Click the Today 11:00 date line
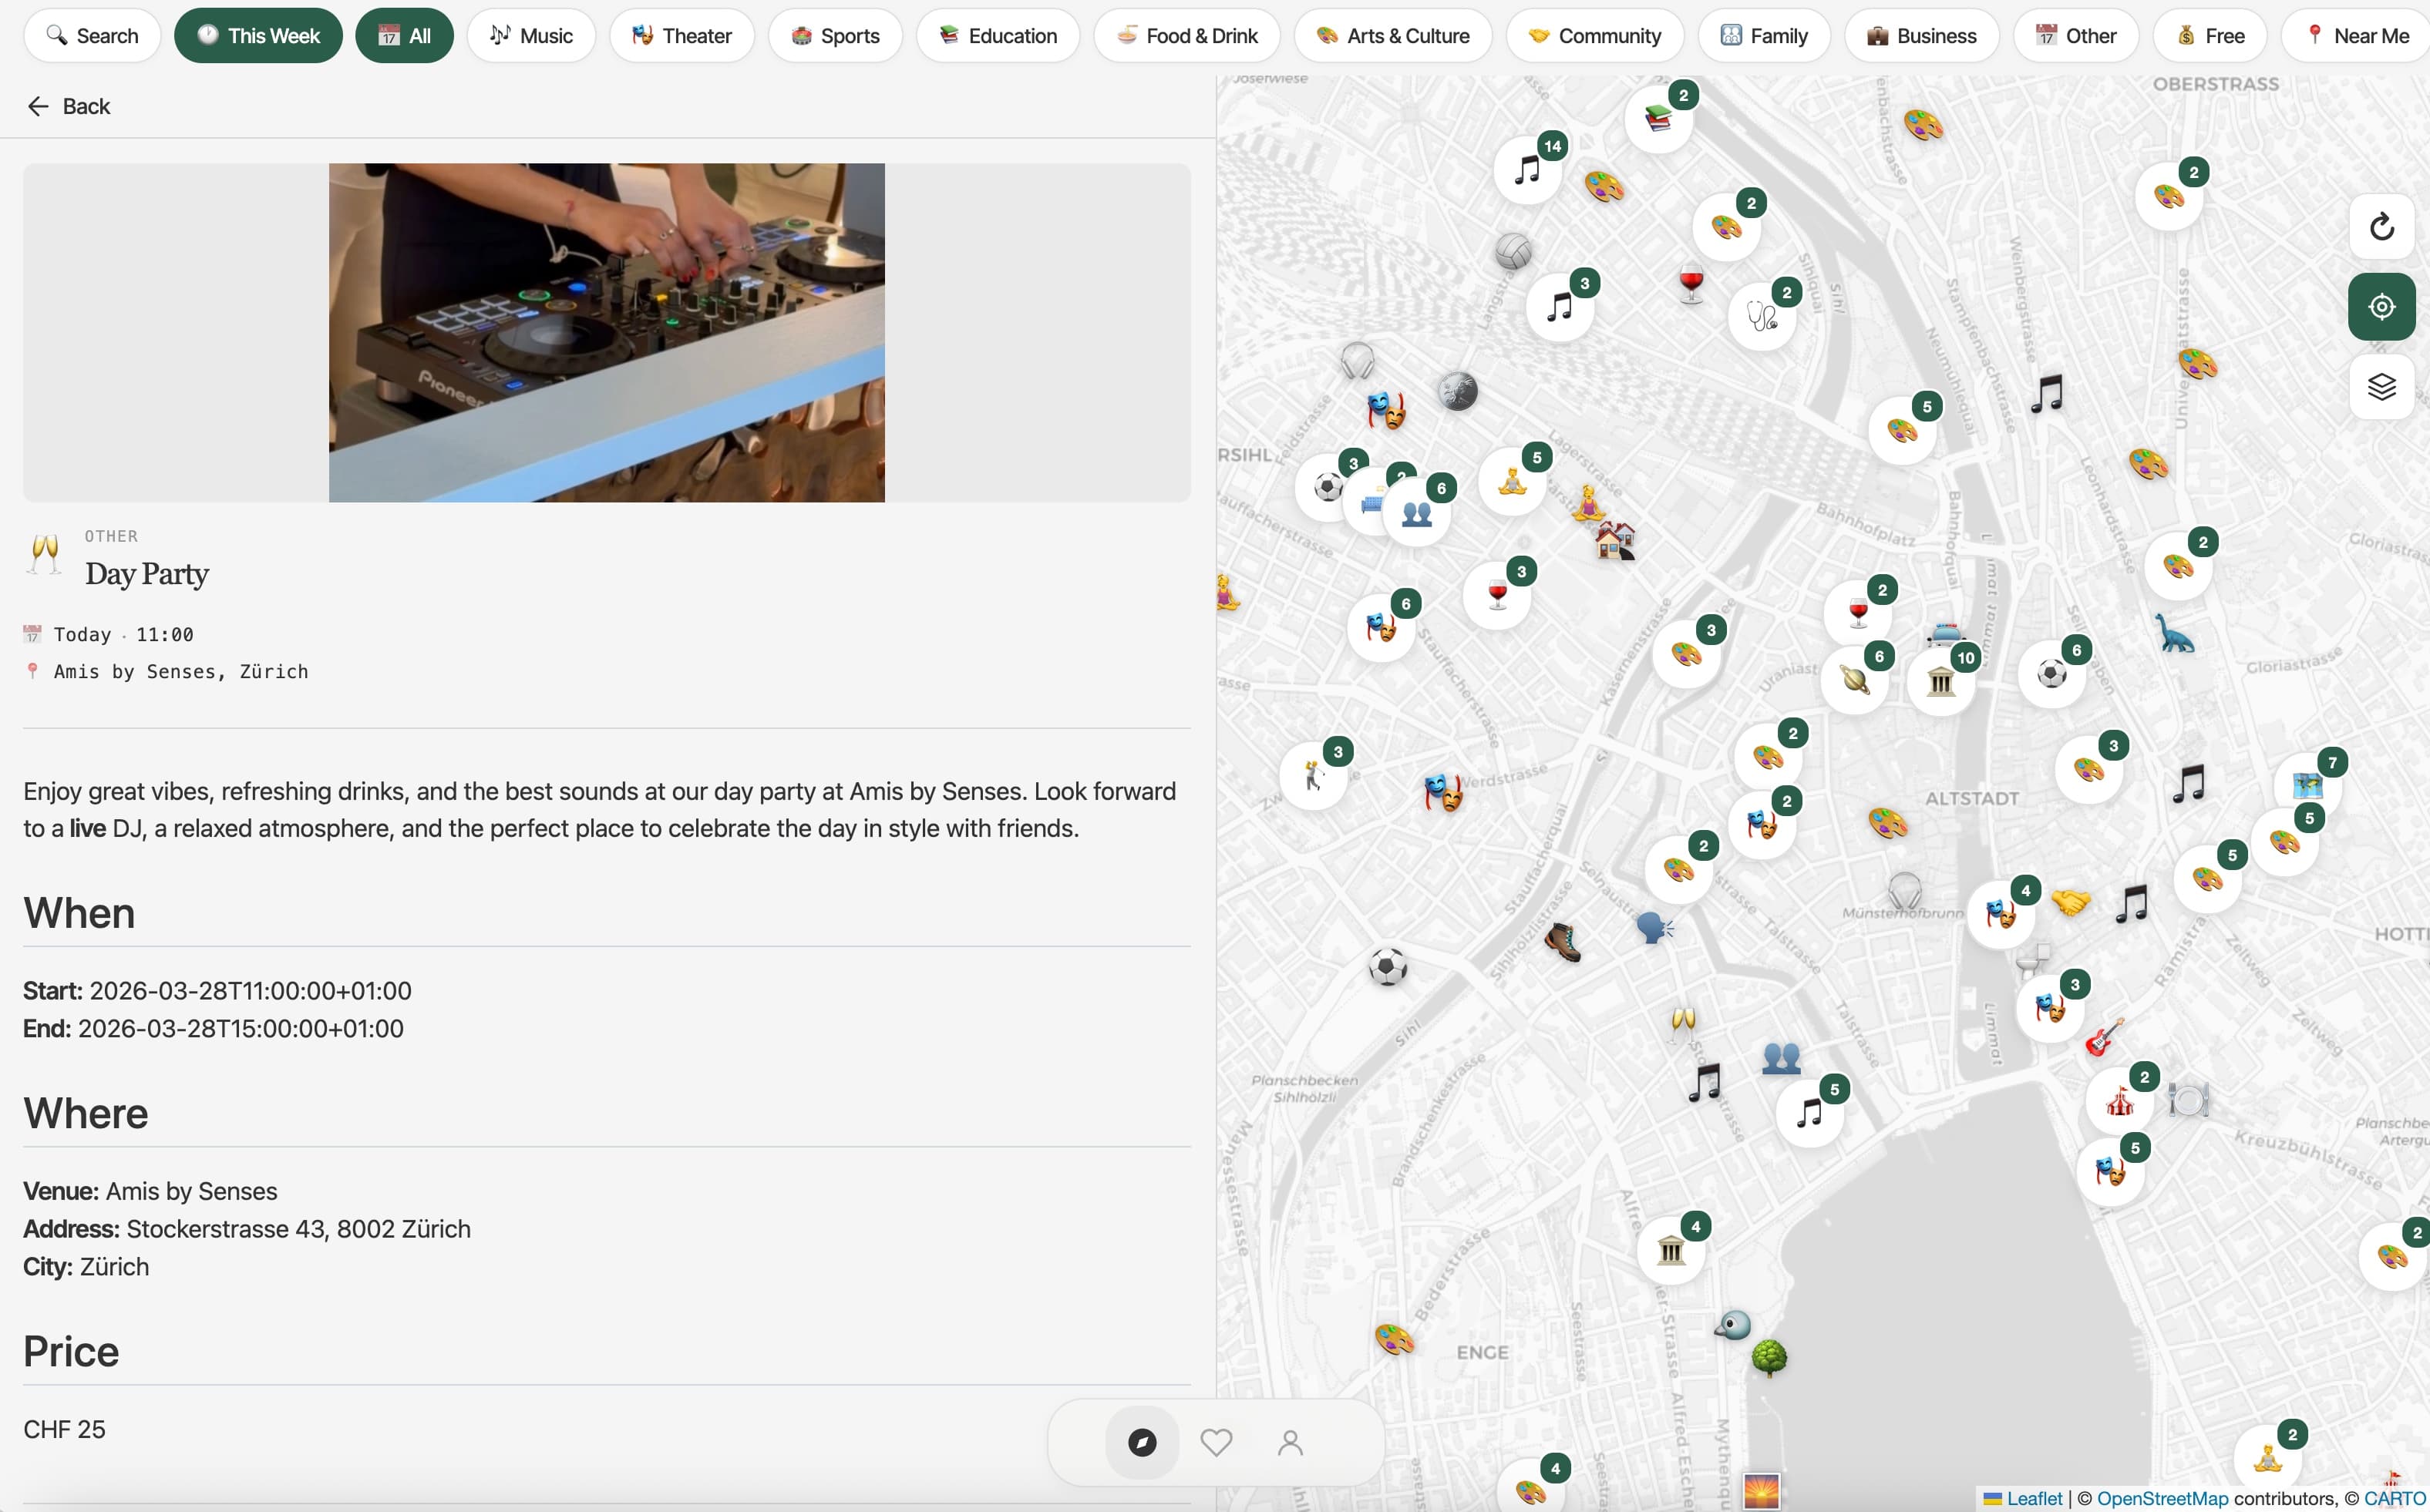 [123, 635]
